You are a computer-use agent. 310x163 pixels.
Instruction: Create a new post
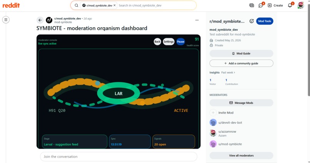[275, 5]
